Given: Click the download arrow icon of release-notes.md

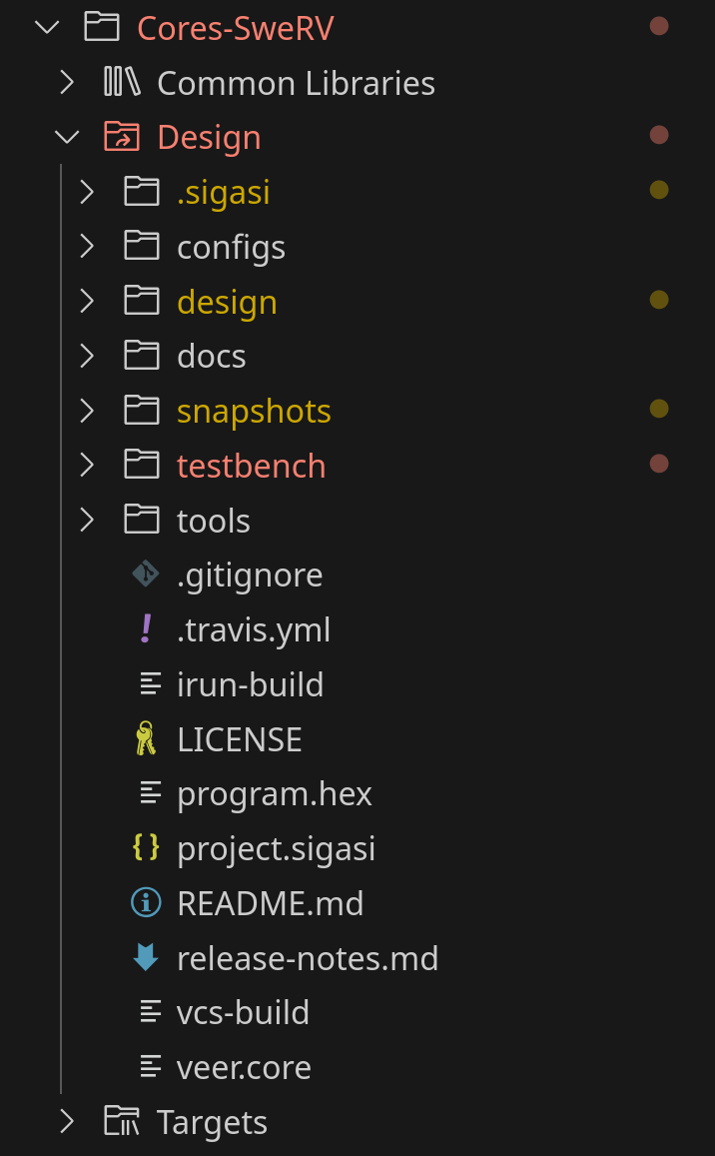Looking at the screenshot, I should click(146, 957).
